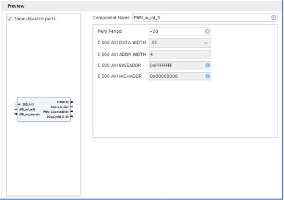284x200 pixels.
Task: Click the s00_axi_aresetn port label
Action: (29, 114)
